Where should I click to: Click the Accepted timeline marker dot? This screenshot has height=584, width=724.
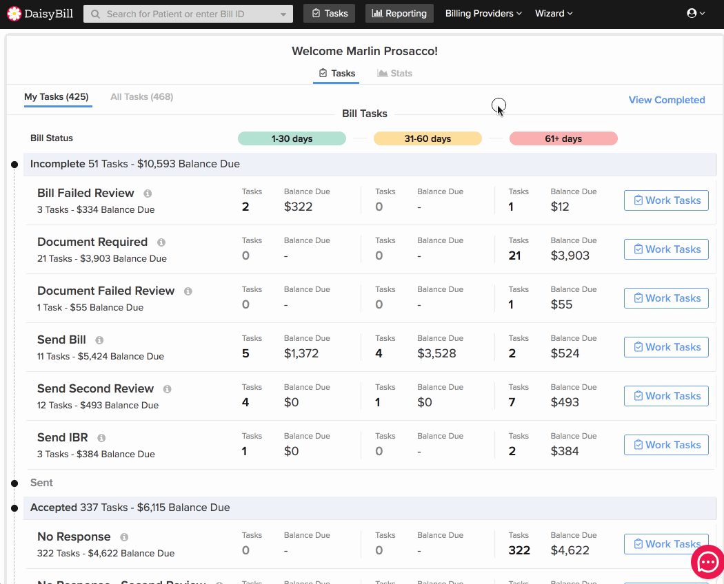pos(14,508)
